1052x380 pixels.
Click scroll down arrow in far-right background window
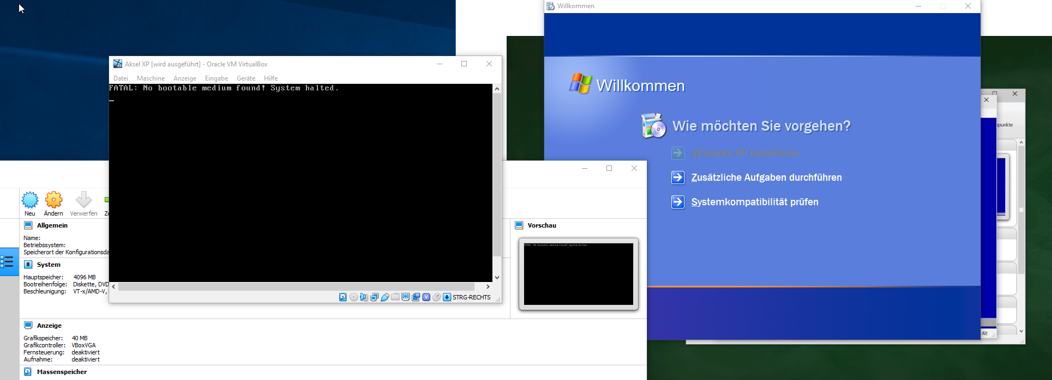click(x=1021, y=331)
